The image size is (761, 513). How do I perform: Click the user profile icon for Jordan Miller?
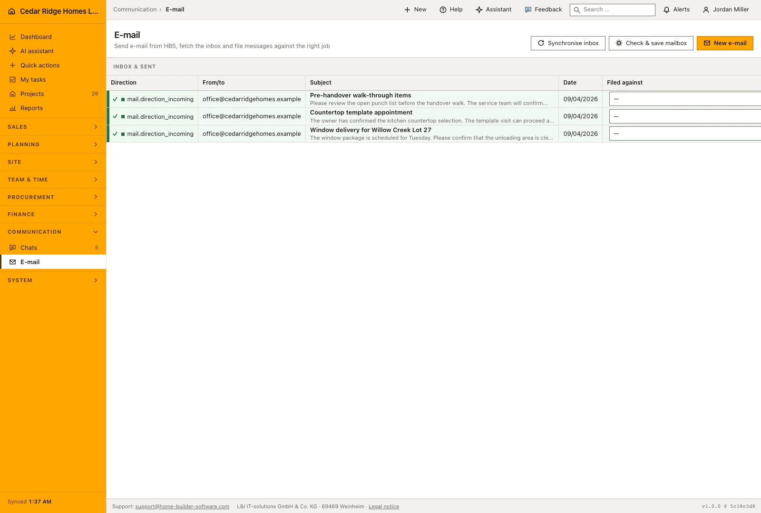coord(706,9)
